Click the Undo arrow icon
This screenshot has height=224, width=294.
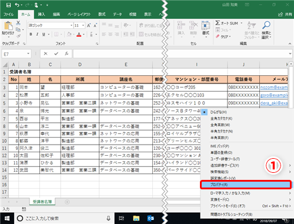point(17,5)
